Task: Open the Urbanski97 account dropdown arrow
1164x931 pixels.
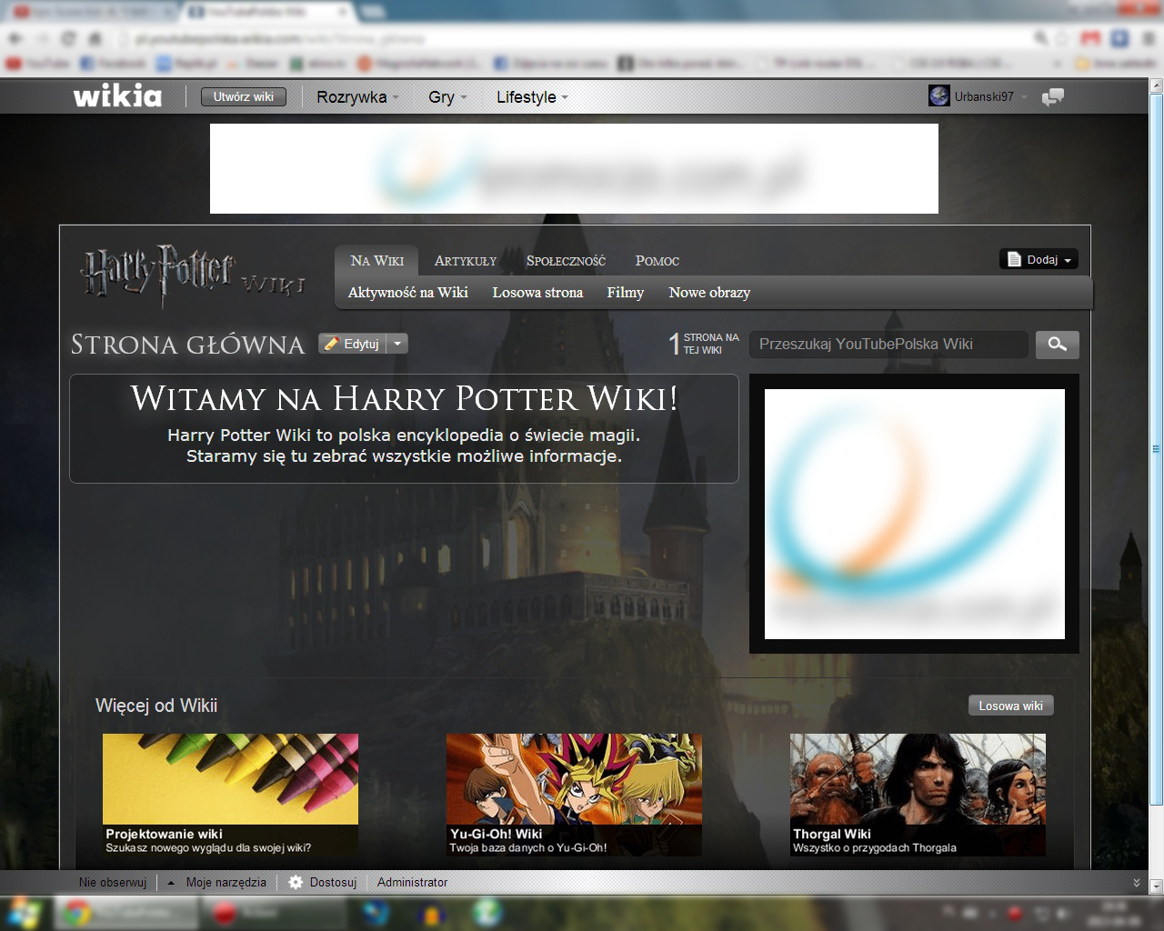Action: pos(1024,96)
